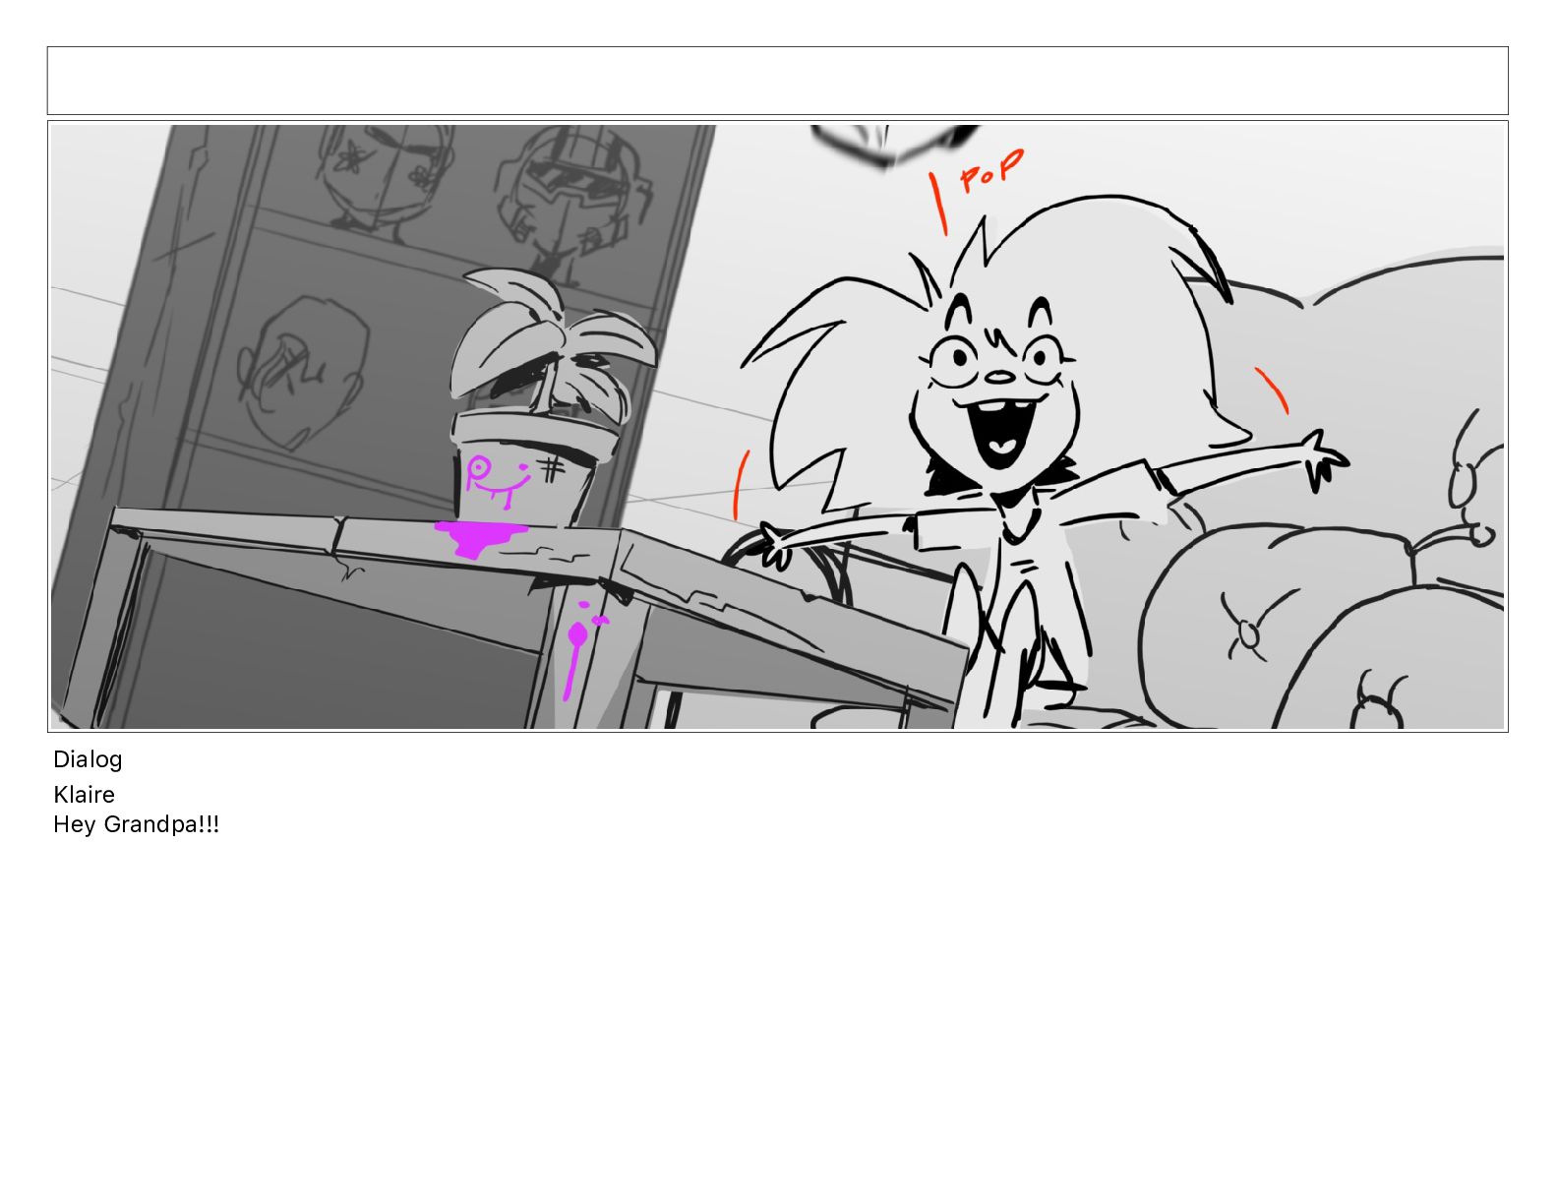Image resolution: width=1558 pixels, height=1204 pixels.
Task: Click the storyboard panel image
Action: 777,427
